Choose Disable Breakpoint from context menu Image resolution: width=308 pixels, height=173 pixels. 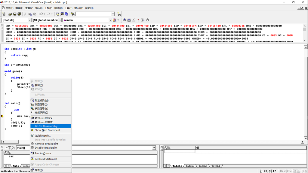click(x=46, y=148)
